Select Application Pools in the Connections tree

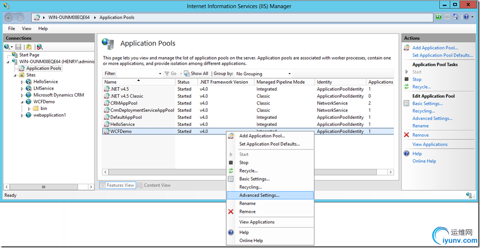point(44,68)
